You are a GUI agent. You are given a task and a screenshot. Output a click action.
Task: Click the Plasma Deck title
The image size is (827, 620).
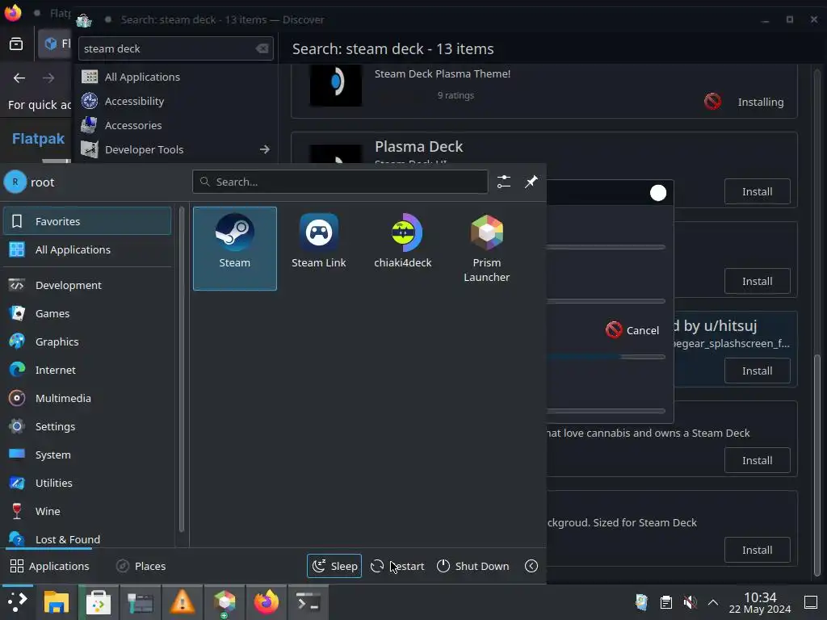(419, 147)
